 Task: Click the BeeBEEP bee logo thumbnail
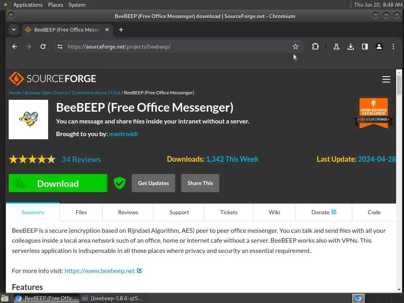point(28,120)
